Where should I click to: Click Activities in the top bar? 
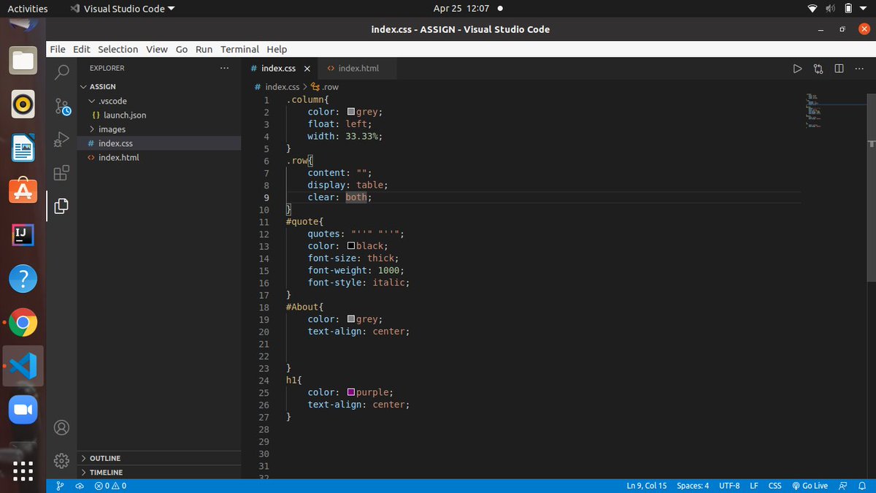click(28, 9)
